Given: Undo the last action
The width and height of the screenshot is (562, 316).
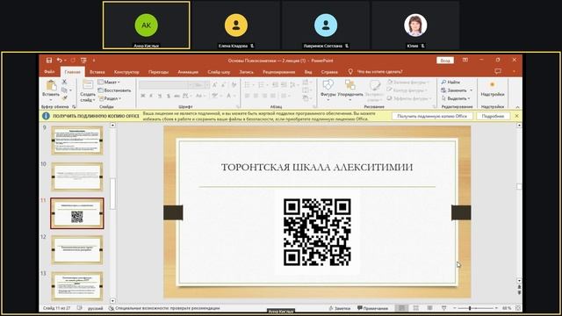Looking at the screenshot, I should (59, 61).
